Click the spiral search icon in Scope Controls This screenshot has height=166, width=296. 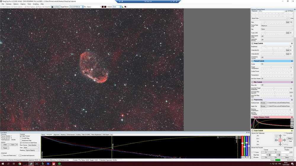pyautogui.click(x=276, y=136)
